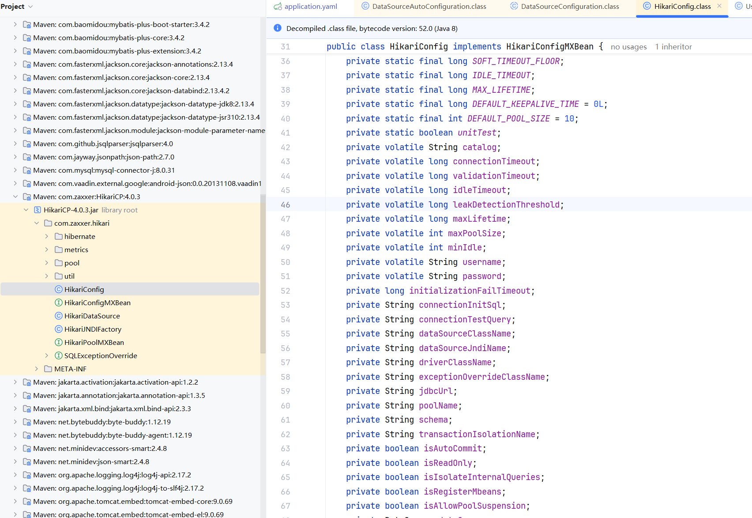This screenshot has height=518, width=752.
Task: Expand the pool folder arrow
Action: point(47,263)
